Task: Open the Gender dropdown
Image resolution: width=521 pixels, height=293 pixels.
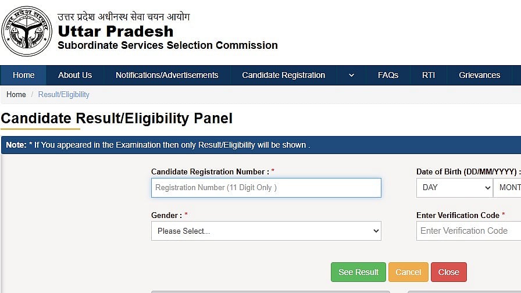Action: [266, 231]
